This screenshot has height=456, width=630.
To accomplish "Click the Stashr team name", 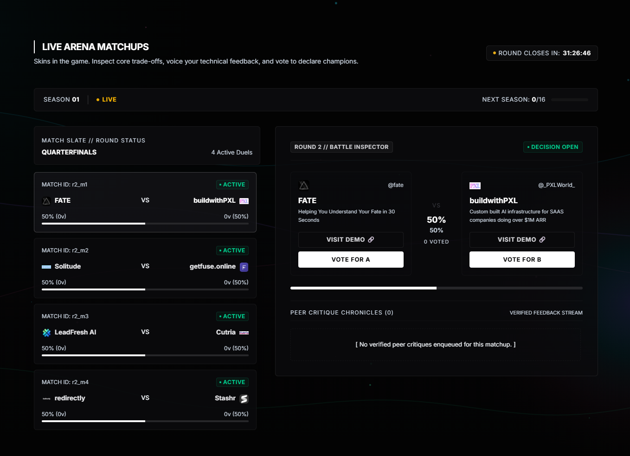I will [x=225, y=398].
